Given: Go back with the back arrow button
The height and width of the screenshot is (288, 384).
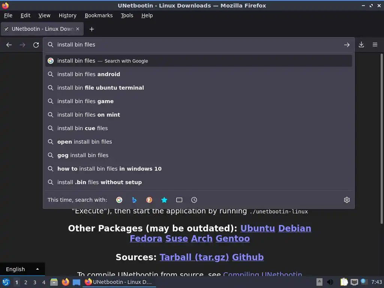Looking at the screenshot, I should click(9, 45).
